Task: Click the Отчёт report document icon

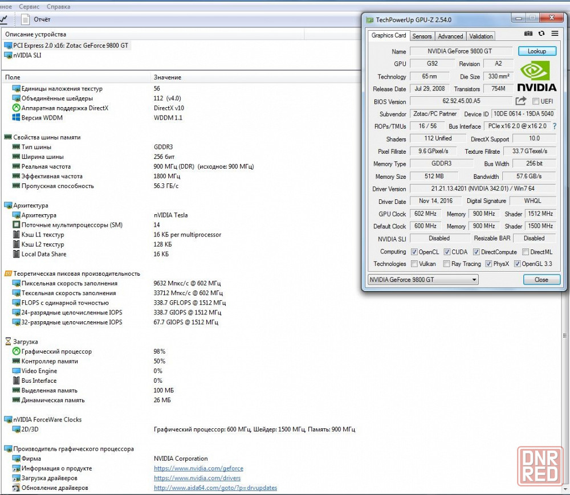Action: 25,19
